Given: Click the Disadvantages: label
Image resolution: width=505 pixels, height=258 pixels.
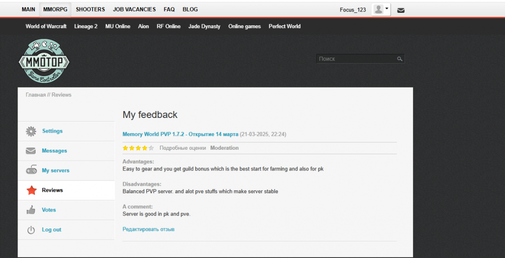Looking at the screenshot, I should 142,184.
